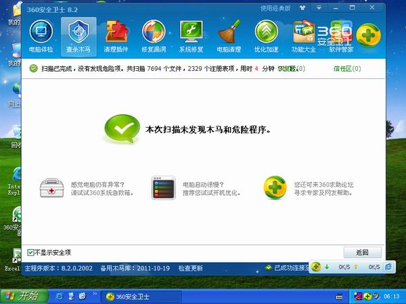Image resolution: width=406 pixels, height=304 pixels.
Task: Click 主程序版本：8.2.0.2002 text
Action: coord(58,268)
